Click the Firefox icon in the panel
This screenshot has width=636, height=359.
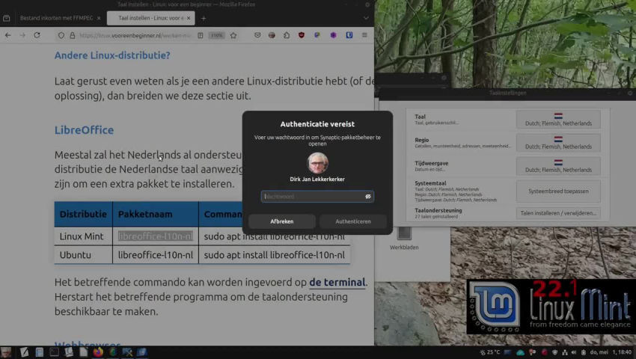point(98,352)
